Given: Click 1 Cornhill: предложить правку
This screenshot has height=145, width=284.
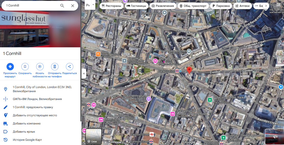Looking at the screenshot, I should (33, 107).
